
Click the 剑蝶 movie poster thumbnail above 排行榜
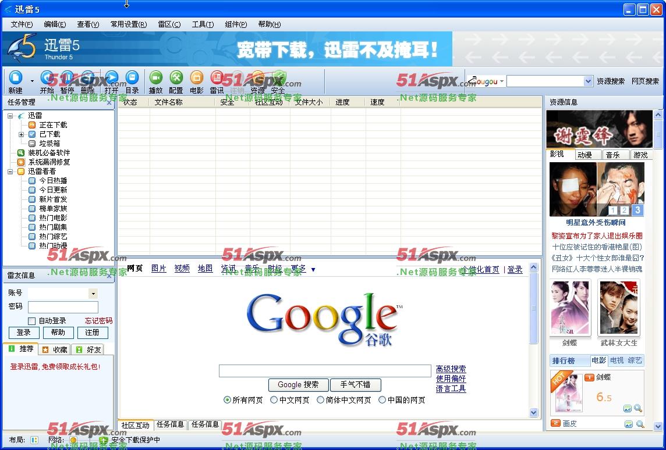[570, 307]
